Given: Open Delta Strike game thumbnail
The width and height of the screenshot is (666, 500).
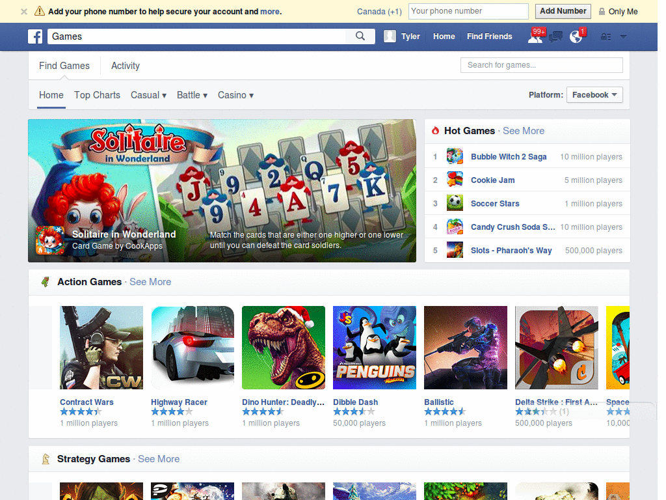Looking at the screenshot, I should click(557, 348).
